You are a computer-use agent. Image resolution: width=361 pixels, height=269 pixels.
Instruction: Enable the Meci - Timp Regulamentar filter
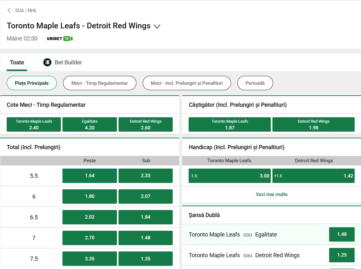[99, 83]
